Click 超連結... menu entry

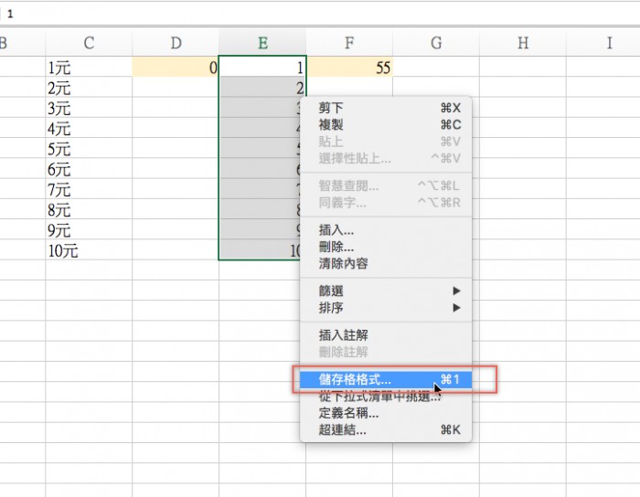[386, 429]
